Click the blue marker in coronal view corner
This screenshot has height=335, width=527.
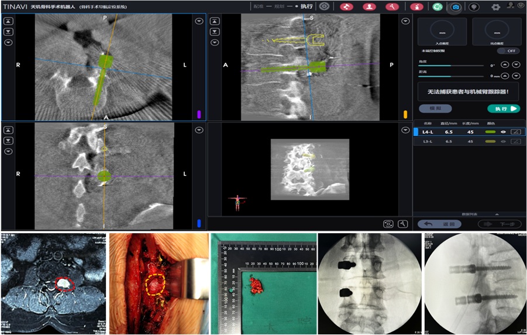tap(199, 223)
